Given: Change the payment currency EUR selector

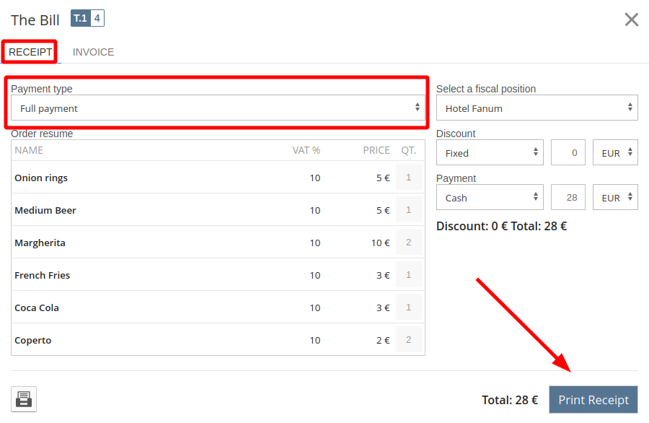Looking at the screenshot, I should tap(615, 198).
